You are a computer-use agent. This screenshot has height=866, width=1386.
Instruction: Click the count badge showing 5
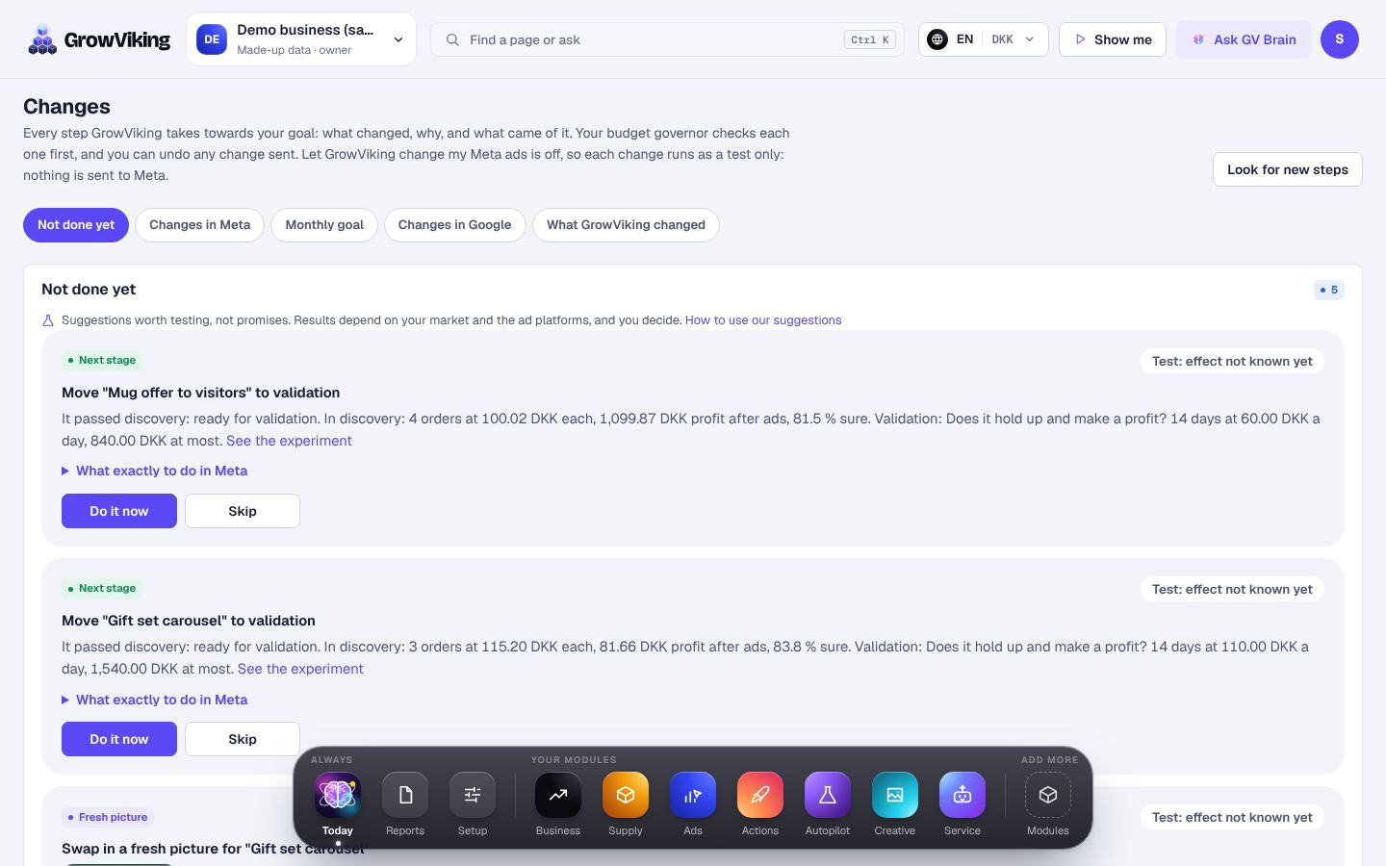(1329, 290)
